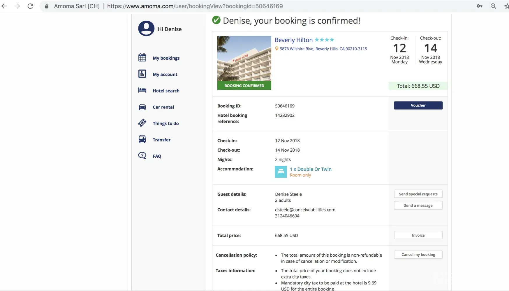Click the Beverly Hilton hotel photo thumbnail
Screen dimensions: 509x291
click(x=244, y=58)
